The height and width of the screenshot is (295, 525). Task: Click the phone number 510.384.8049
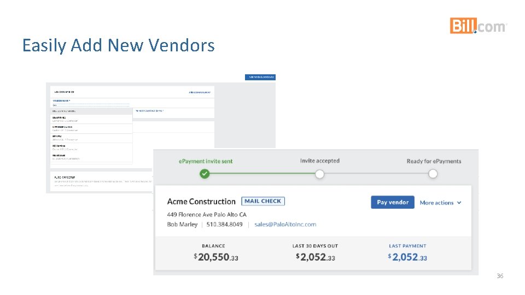coord(224,225)
